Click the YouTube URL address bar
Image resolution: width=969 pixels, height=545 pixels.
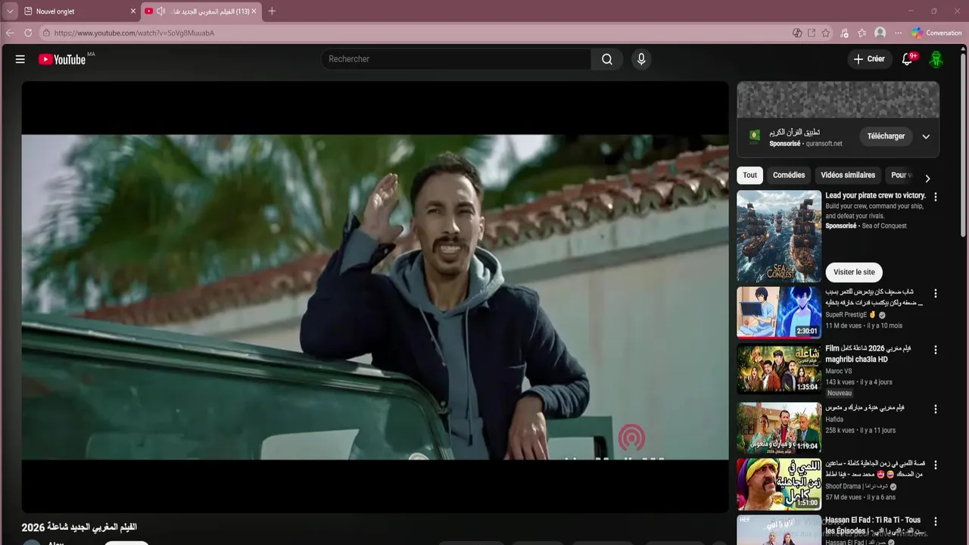pos(415,33)
